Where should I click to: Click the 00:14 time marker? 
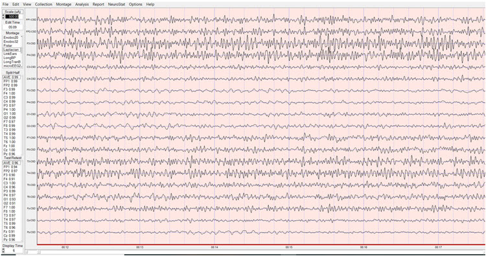click(214, 248)
